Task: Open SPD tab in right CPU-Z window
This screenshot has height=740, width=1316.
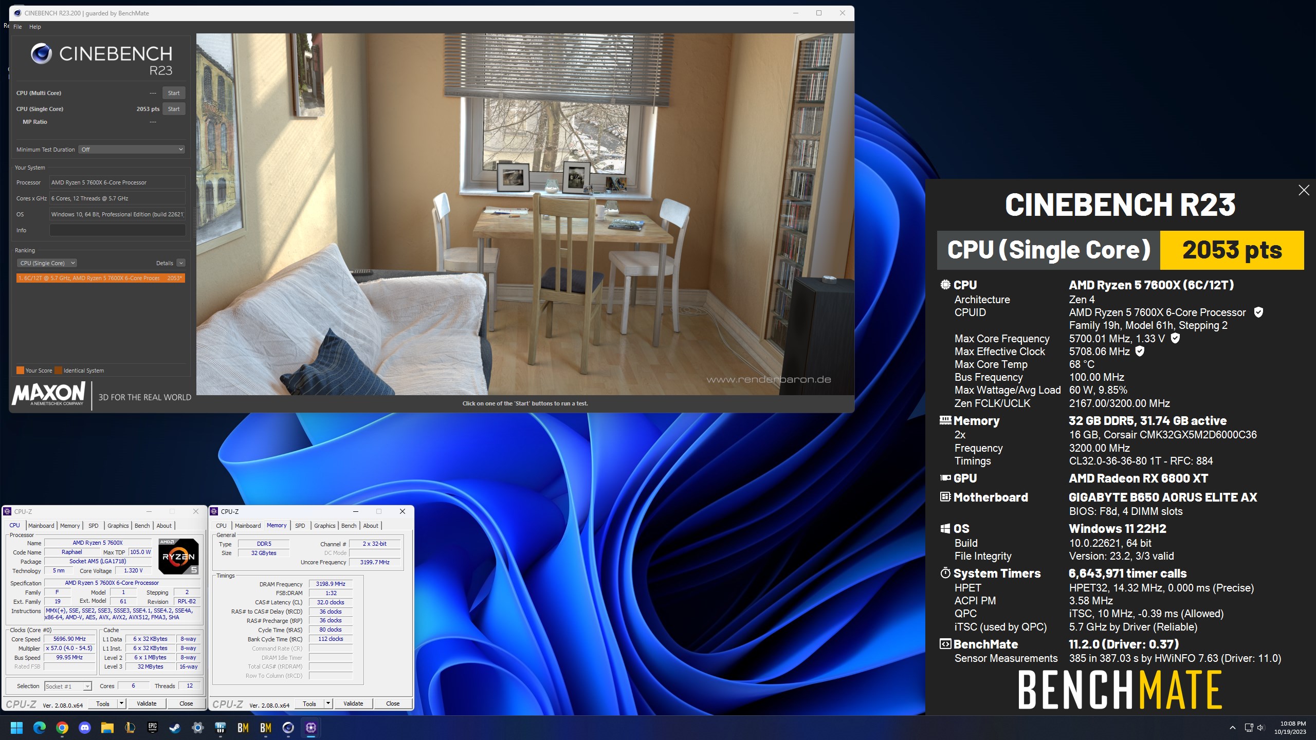Action: point(300,526)
